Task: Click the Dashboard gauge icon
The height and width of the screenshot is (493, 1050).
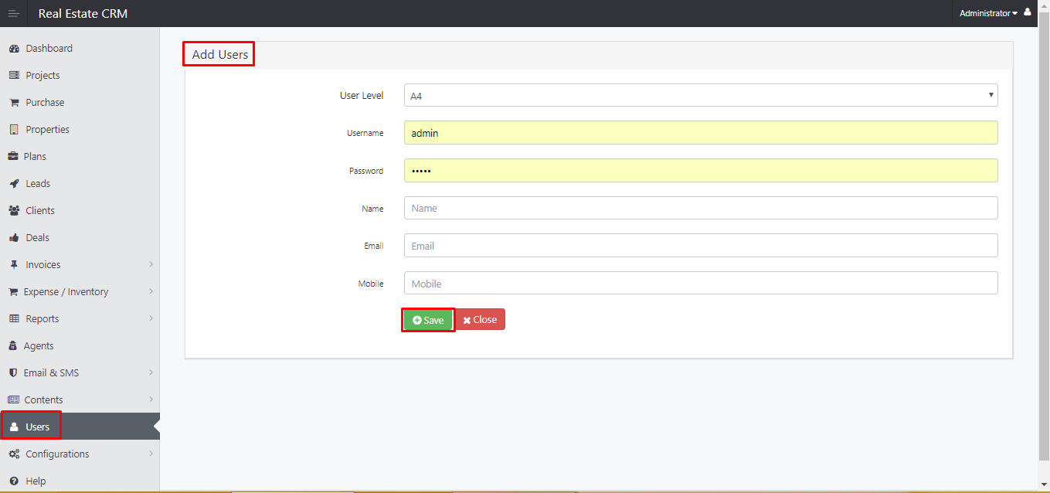Action: click(14, 49)
